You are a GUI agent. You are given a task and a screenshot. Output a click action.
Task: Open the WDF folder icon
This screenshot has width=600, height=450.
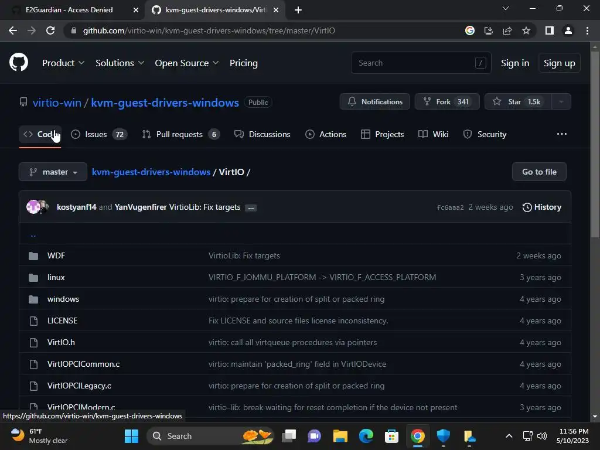tap(33, 255)
